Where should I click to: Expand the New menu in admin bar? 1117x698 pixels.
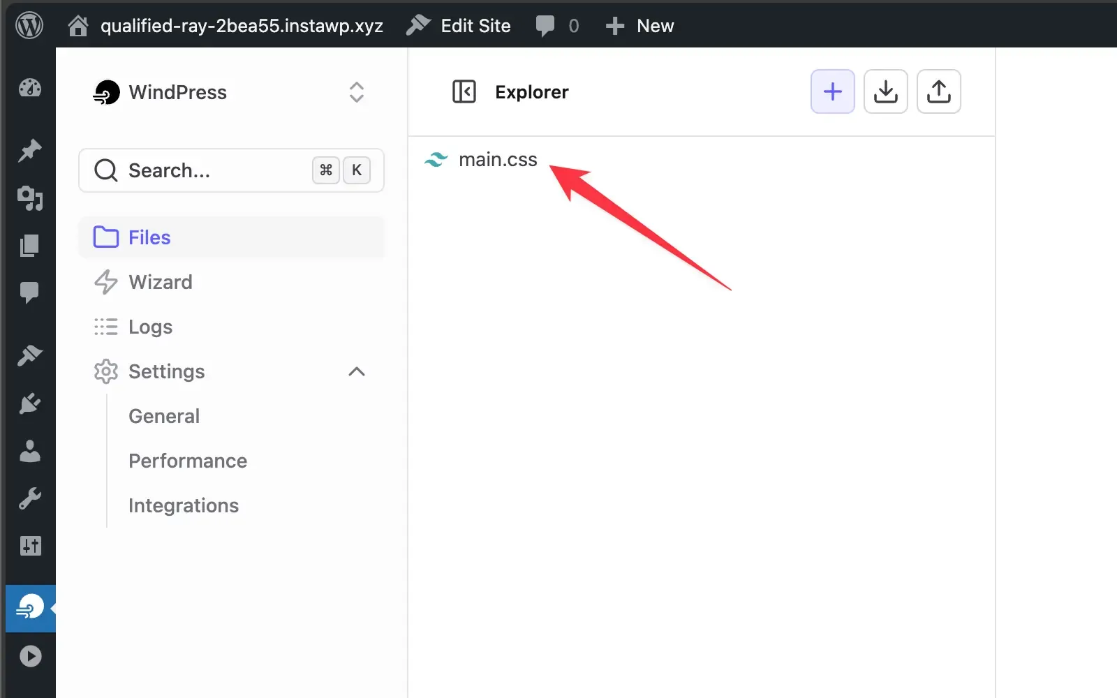click(639, 26)
